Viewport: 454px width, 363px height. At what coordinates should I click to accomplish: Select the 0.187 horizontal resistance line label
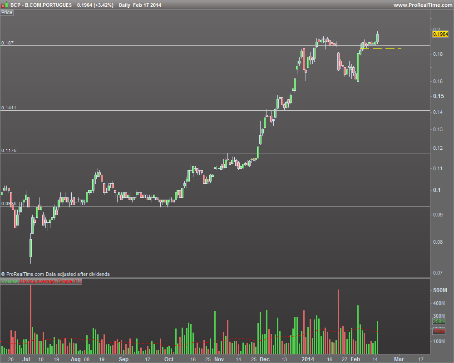8,43
